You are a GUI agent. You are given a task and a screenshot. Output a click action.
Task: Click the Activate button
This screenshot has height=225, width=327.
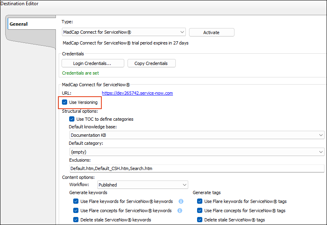click(x=212, y=32)
